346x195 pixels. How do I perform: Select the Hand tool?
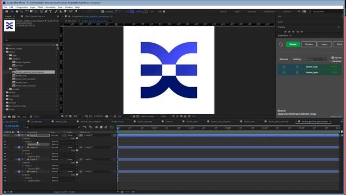[17, 11]
